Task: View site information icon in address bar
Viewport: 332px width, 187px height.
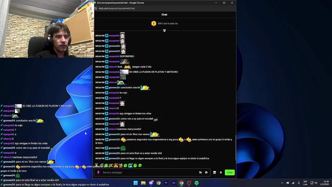Action: coord(96,8)
